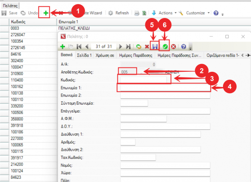
Task: Click the red X delete icon in Πελάτης toolbar
Action: tap(147, 47)
